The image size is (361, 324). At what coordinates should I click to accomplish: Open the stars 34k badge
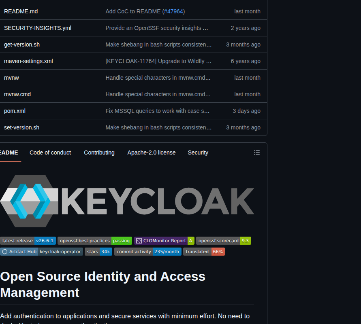pos(98,252)
